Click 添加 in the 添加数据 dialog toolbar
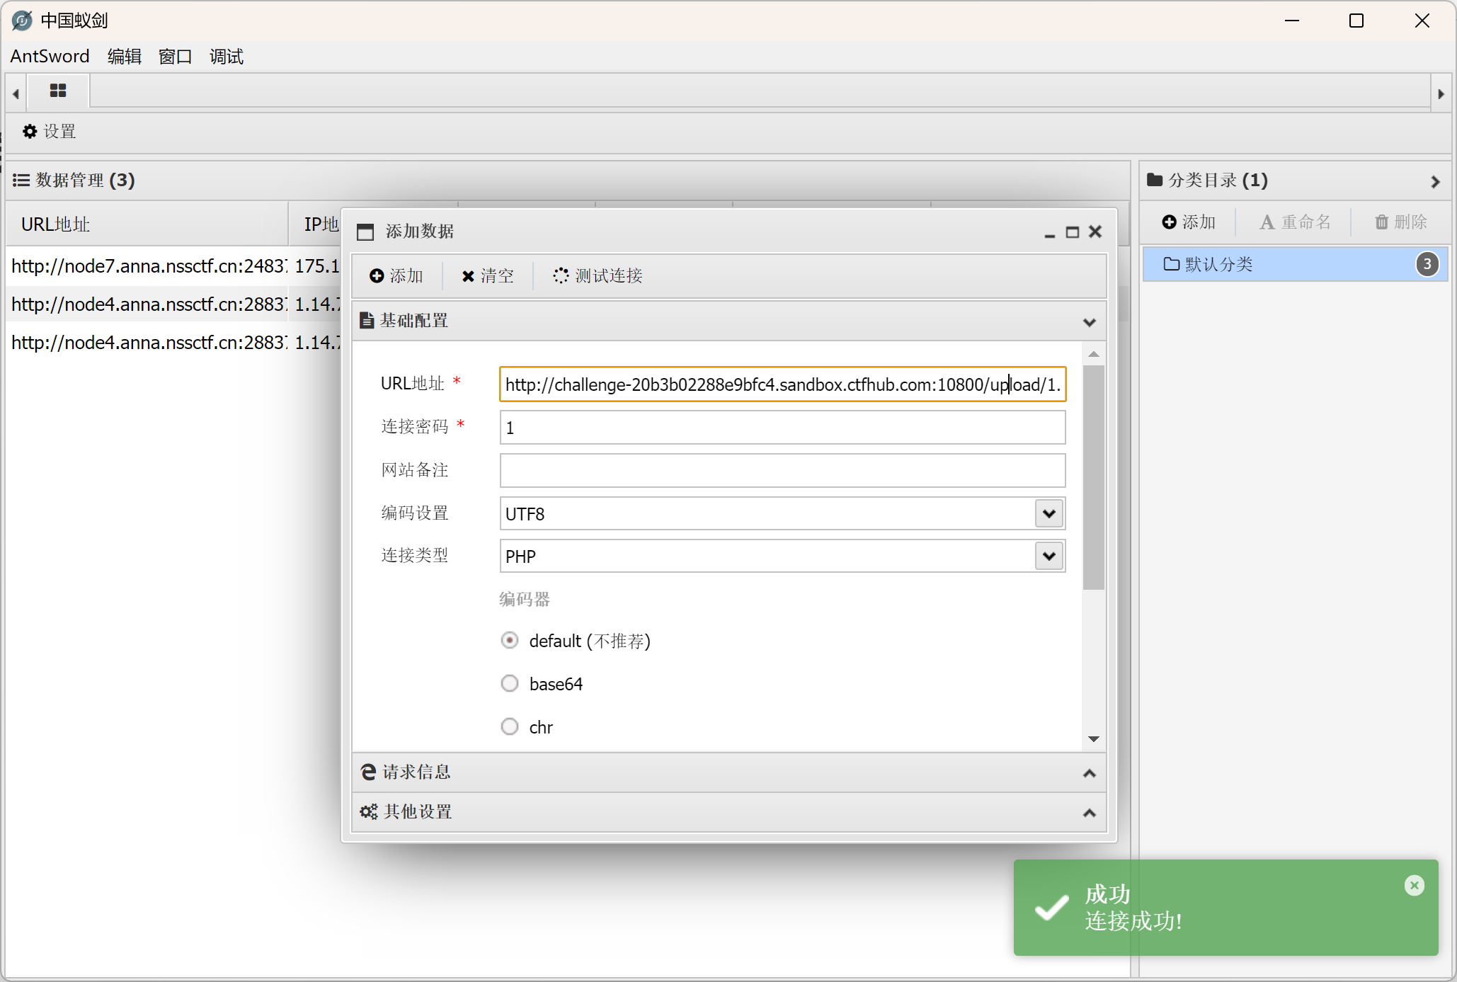 click(396, 275)
